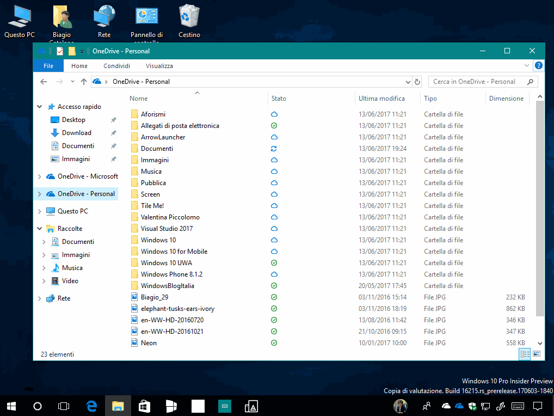
Task: Click the Forward navigation arrow
Action: [60, 82]
